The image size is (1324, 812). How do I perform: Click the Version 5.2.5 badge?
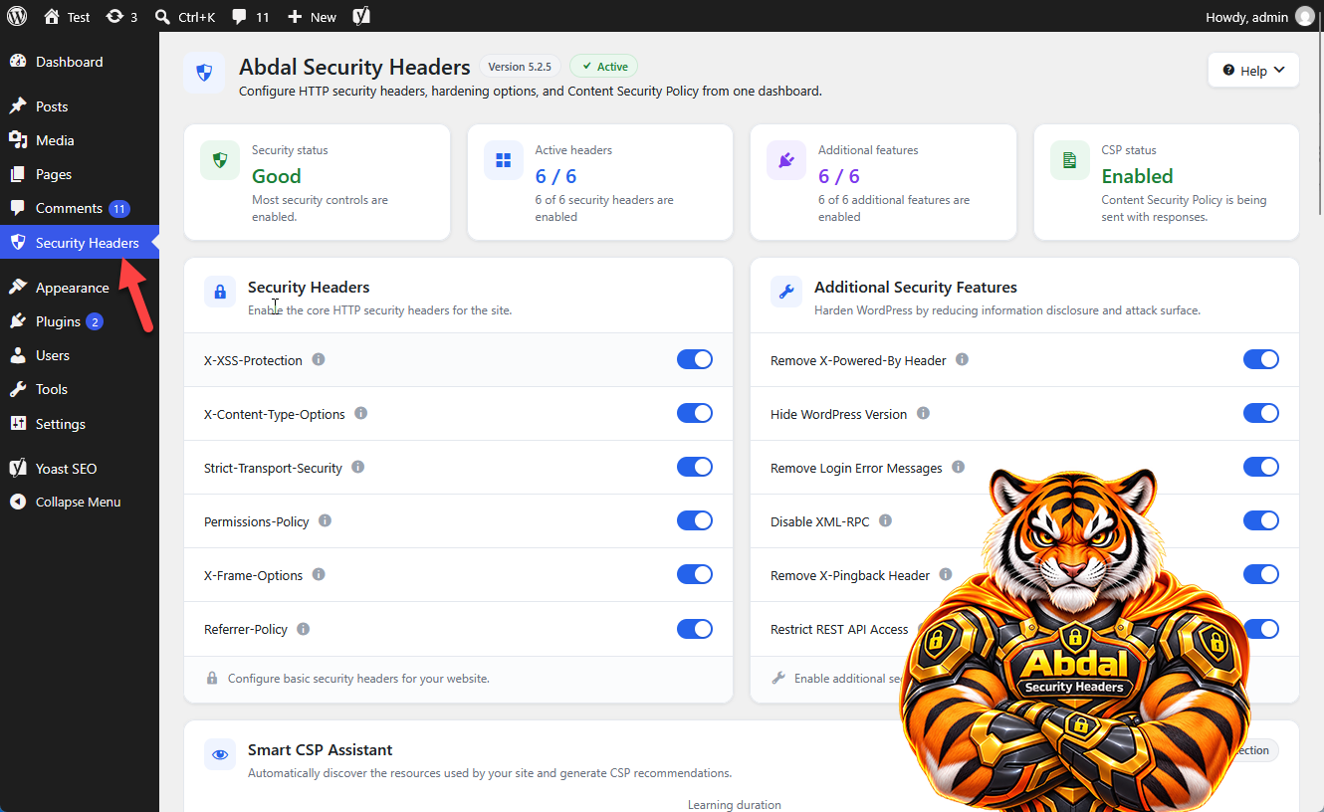pyautogui.click(x=520, y=67)
